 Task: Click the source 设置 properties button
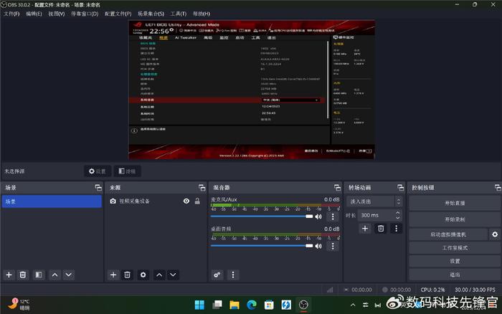98,171
